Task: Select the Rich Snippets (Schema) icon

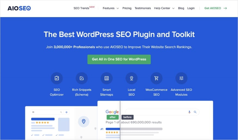Action: (x=82, y=78)
